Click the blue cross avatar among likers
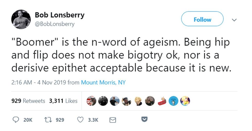Viewport: 252px width, 131px height. click(173, 101)
